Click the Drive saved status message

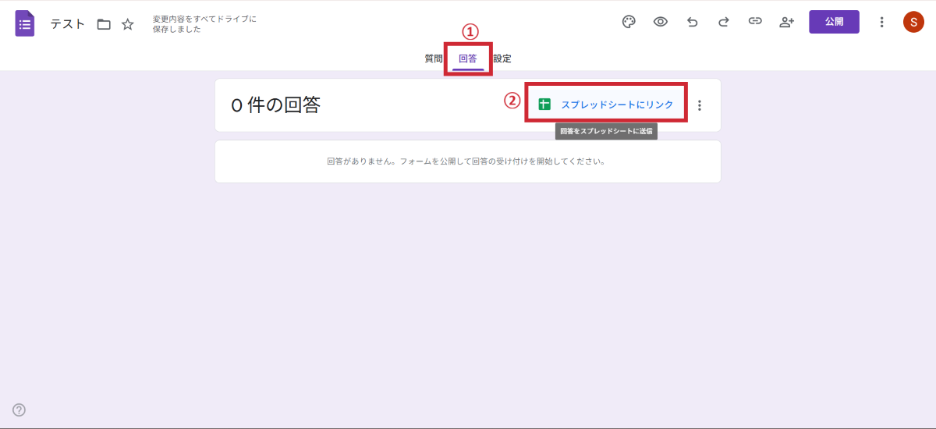(204, 24)
